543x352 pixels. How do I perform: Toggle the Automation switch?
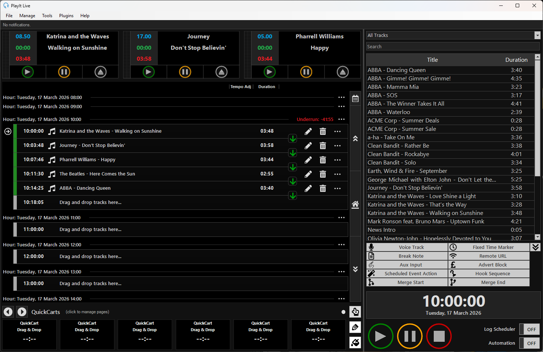529,343
